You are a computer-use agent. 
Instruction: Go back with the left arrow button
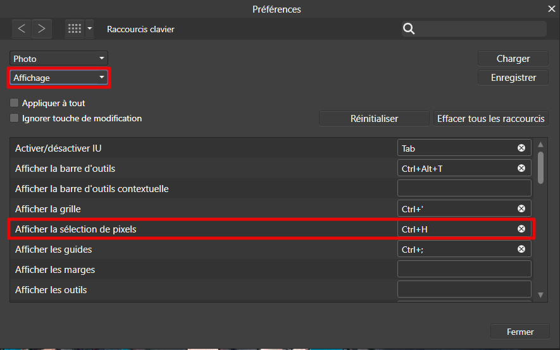(x=22, y=28)
